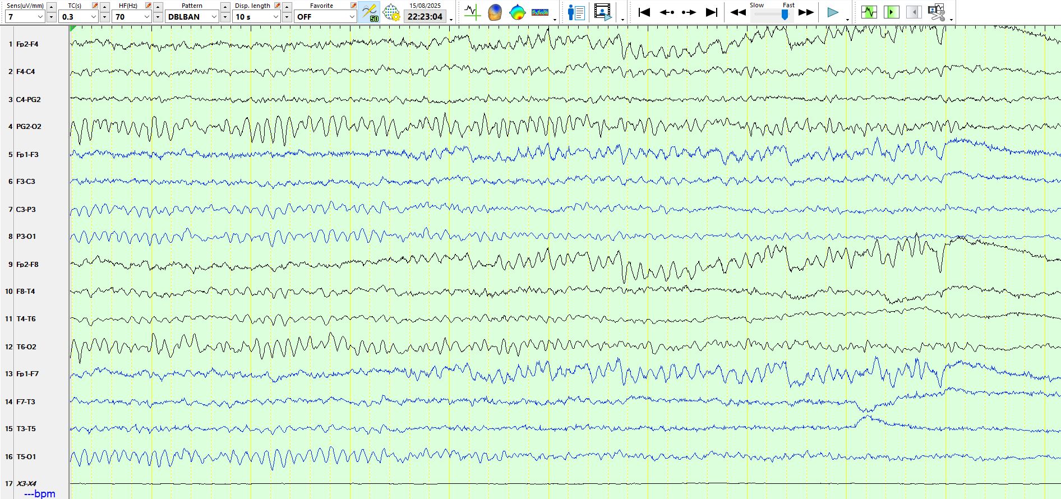Toggle the 50 Hz notch filter icon
1061x499 pixels.
click(x=370, y=12)
